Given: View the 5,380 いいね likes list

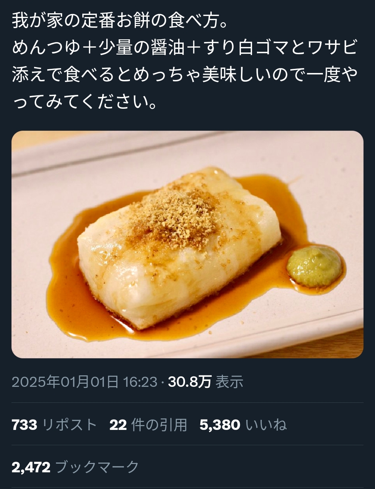Looking at the screenshot, I should (x=243, y=425).
